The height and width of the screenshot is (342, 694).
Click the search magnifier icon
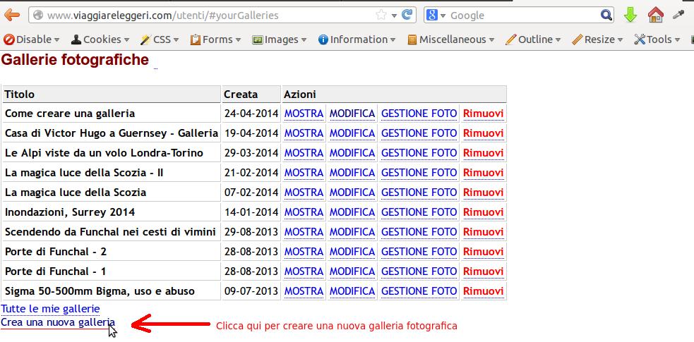tap(606, 15)
